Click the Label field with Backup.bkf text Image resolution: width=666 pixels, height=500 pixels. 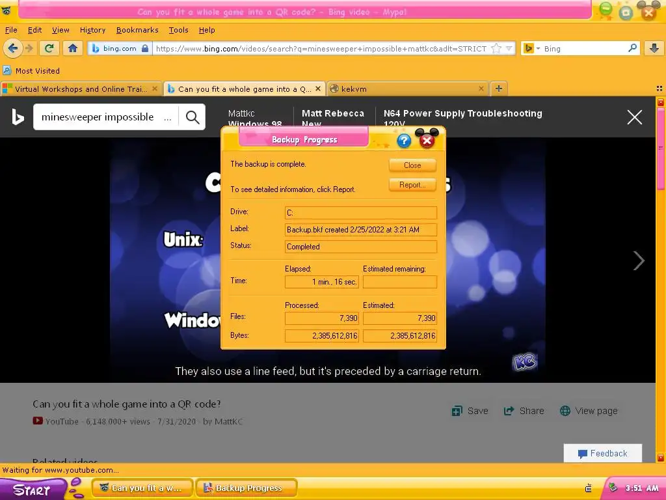pyautogui.click(x=360, y=230)
